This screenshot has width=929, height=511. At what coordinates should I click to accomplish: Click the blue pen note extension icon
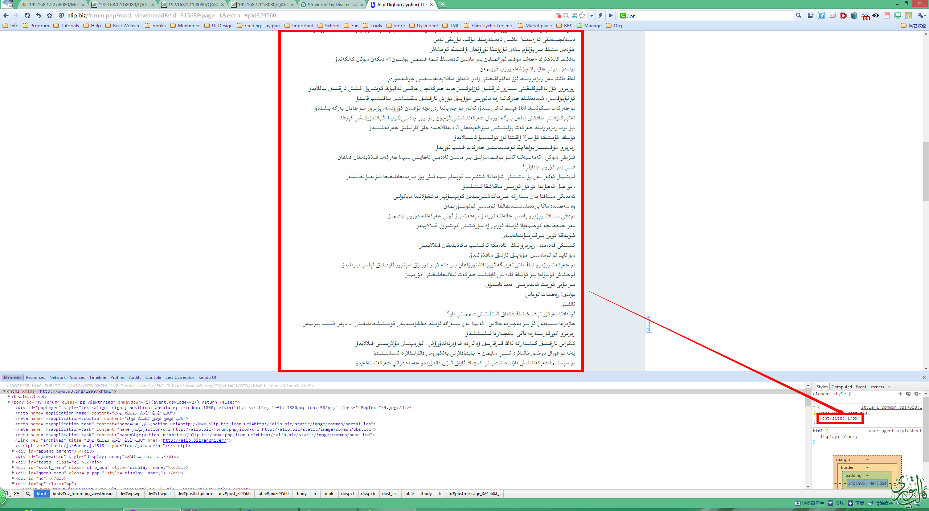(821, 16)
